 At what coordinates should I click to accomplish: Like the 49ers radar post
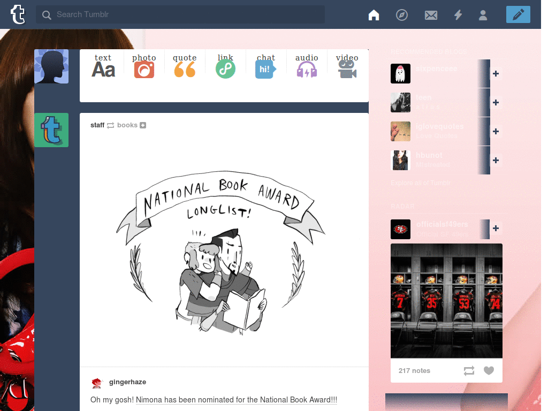pyautogui.click(x=489, y=370)
